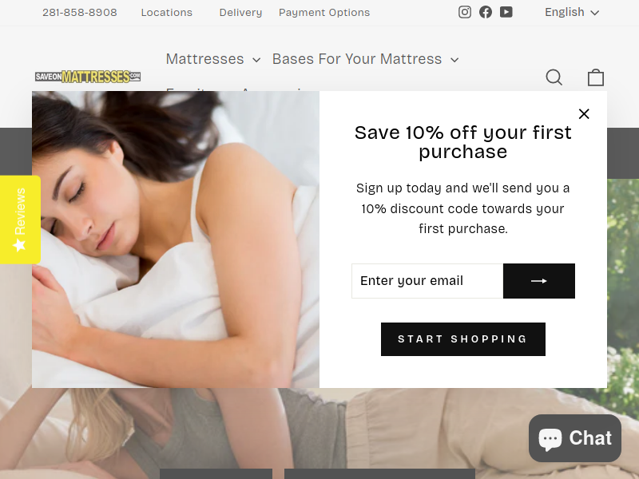Open the Delivery page link
The image size is (639, 479).
(x=240, y=13)
